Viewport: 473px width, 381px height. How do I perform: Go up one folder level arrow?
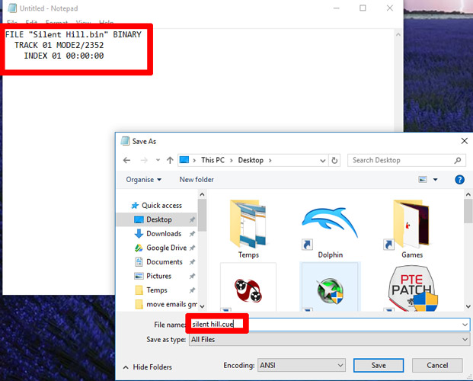170,160
